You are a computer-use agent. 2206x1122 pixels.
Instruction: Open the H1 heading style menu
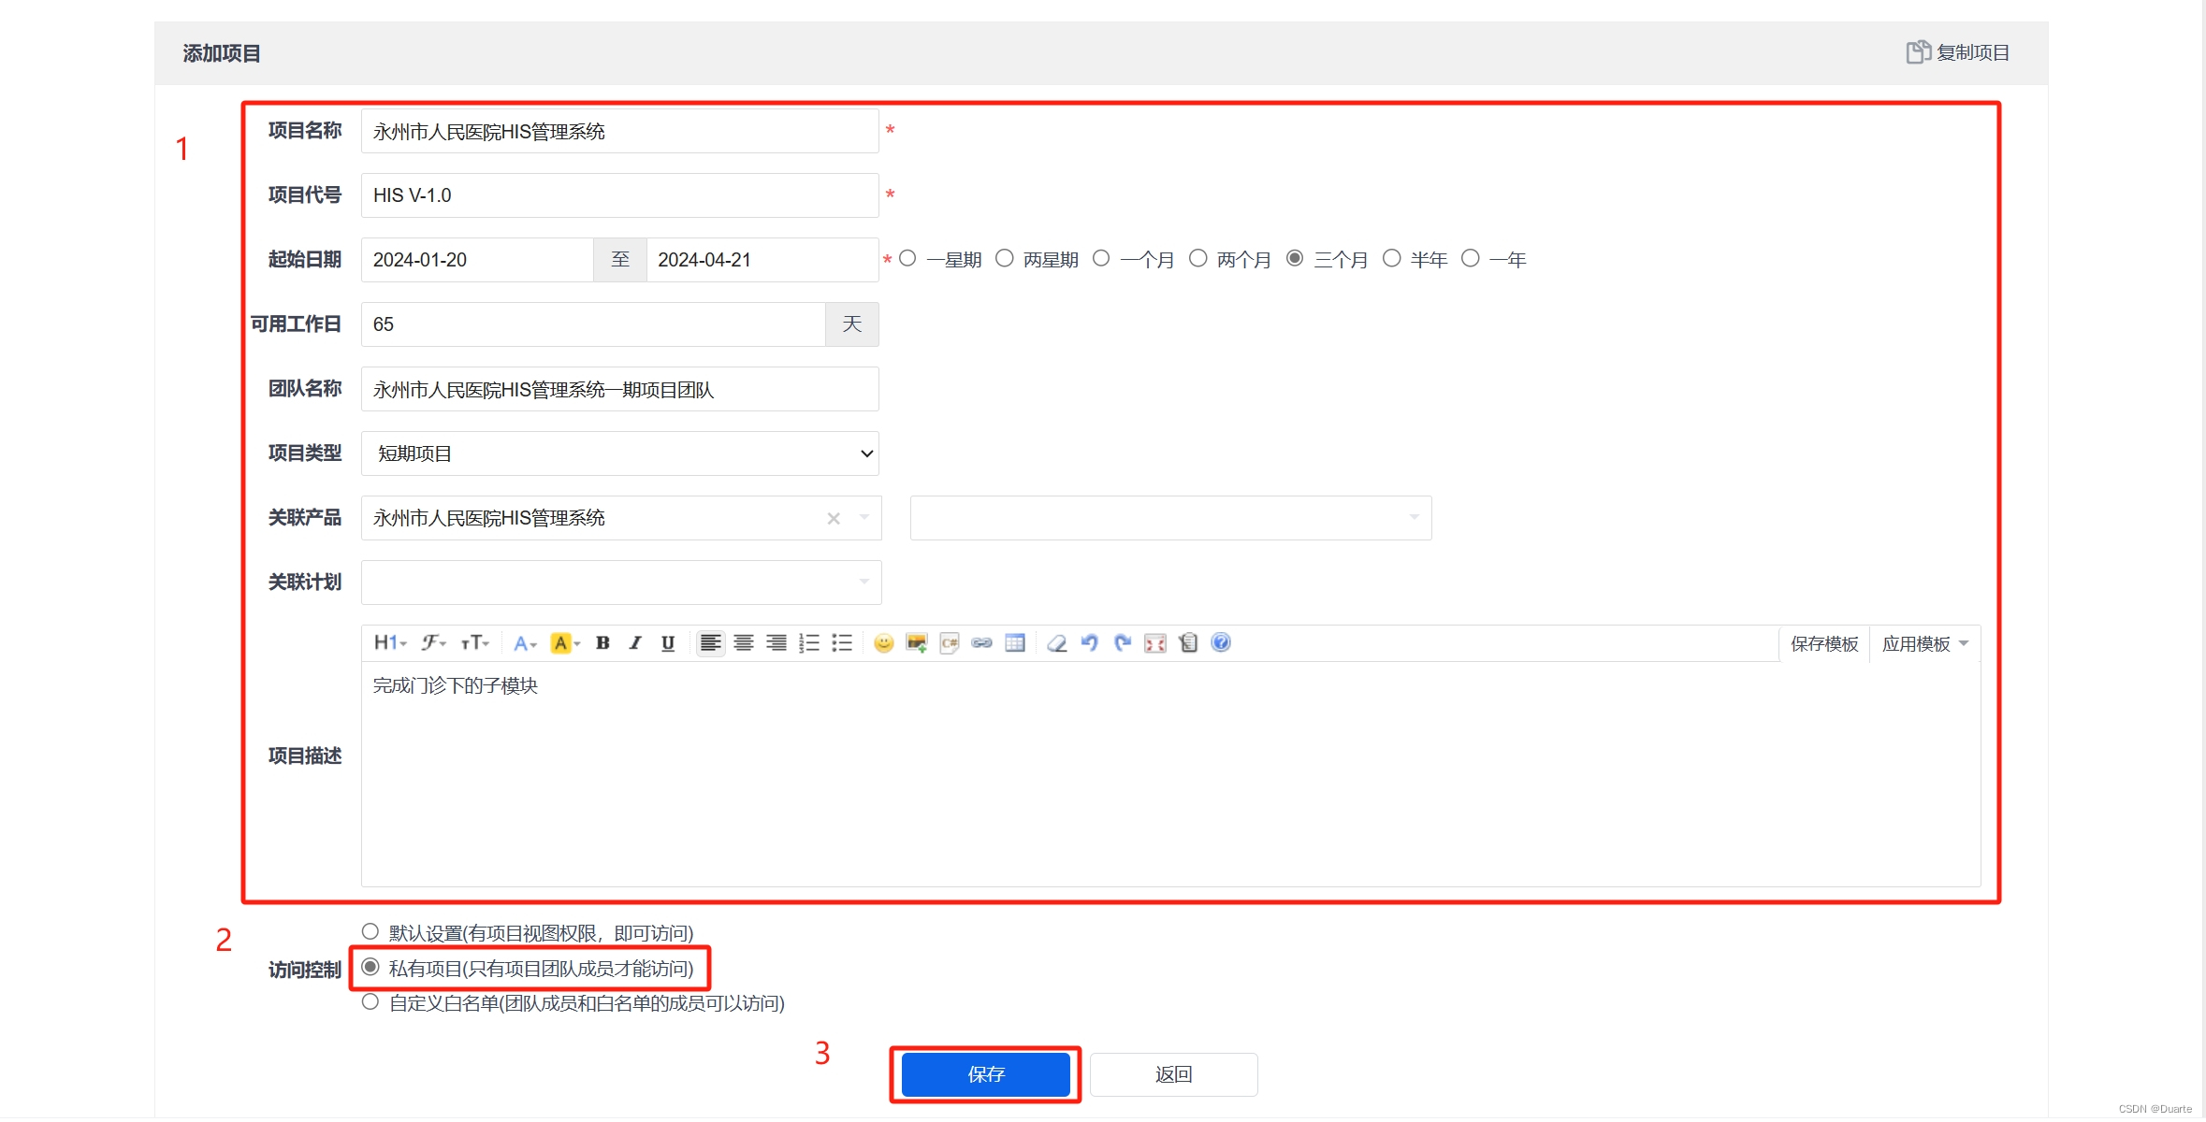pyautogui.click(x=389, y=643)
